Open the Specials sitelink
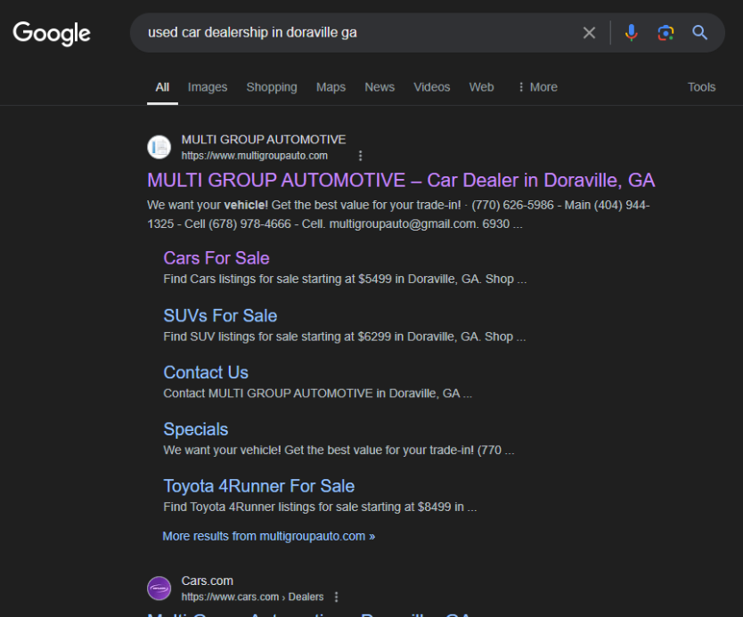 pos(196,429)
